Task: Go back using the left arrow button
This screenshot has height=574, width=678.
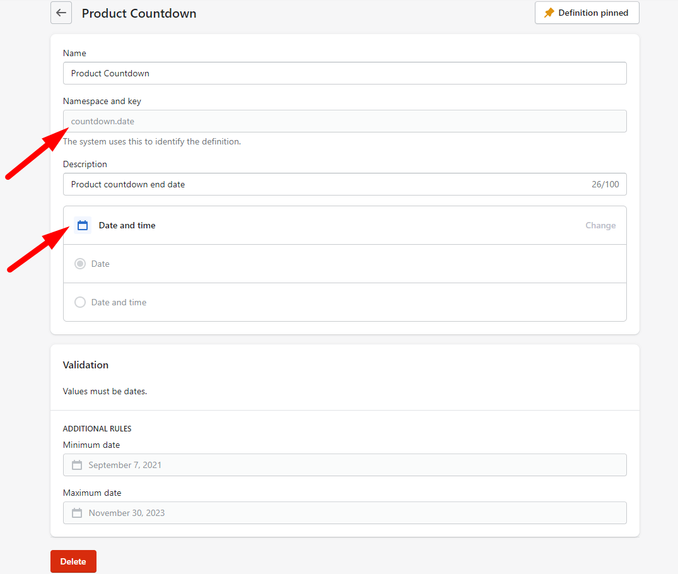Action: pyautogui.click(x=61, y=13)
